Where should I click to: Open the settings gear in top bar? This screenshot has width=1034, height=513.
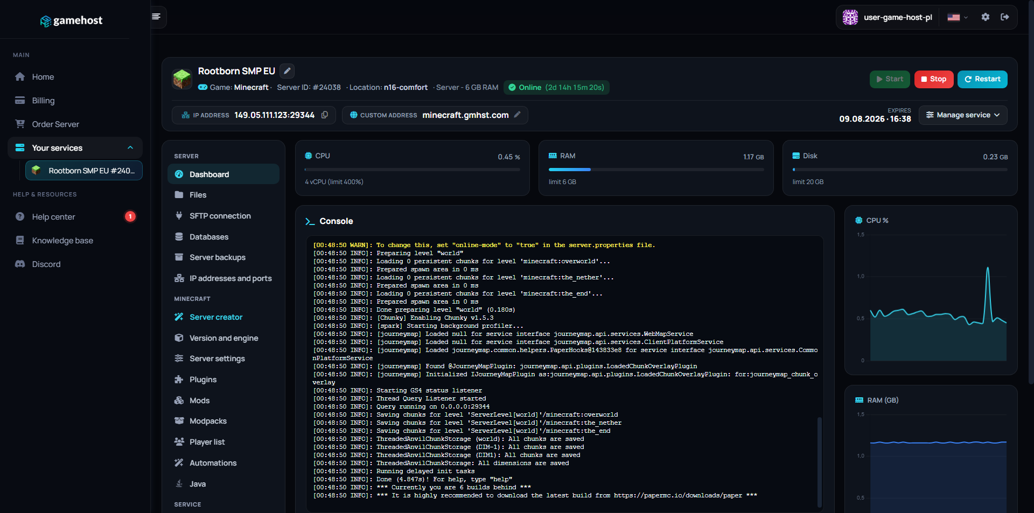(x=985, y=17)
